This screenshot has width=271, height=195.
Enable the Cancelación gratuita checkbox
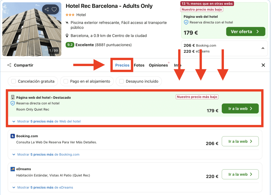point(14,81)
